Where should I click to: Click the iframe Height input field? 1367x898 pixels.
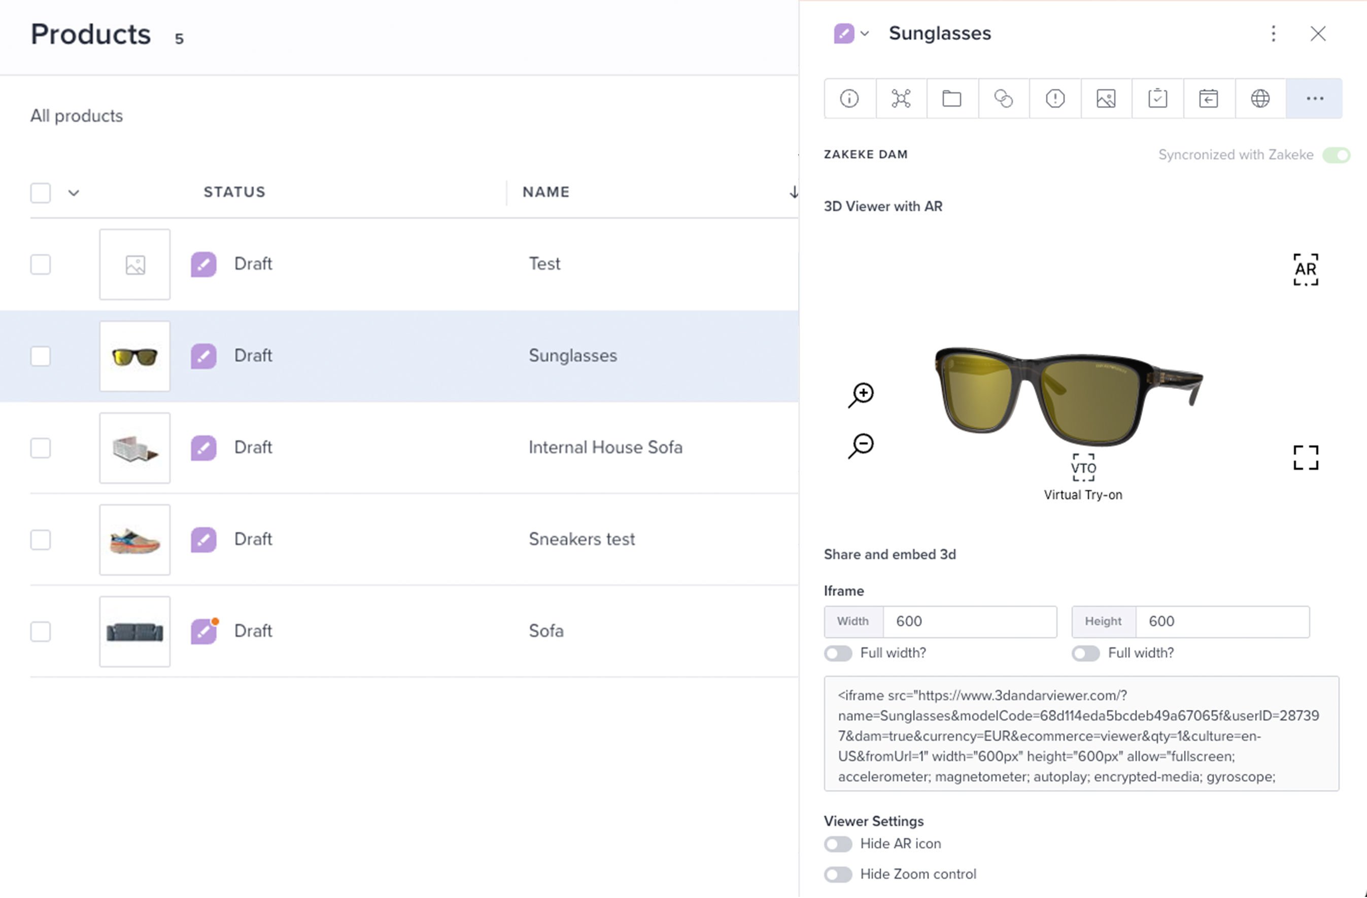[1222, 621]
